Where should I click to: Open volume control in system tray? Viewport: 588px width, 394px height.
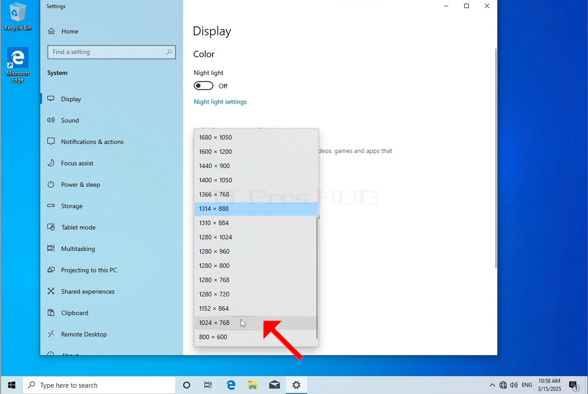click(514, 385)
